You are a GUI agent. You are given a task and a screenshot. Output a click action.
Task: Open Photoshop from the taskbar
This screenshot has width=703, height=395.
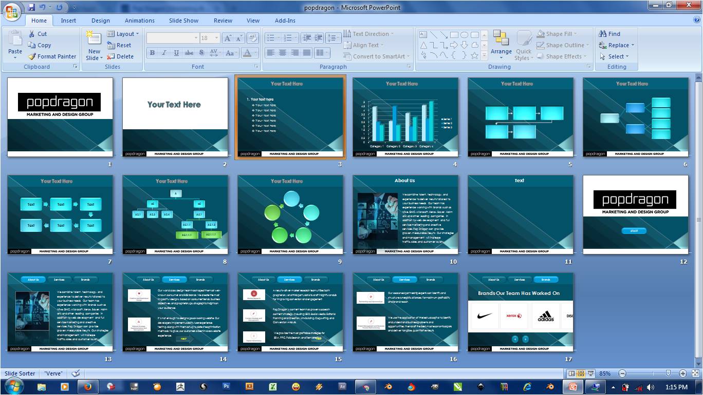point(226,387)
